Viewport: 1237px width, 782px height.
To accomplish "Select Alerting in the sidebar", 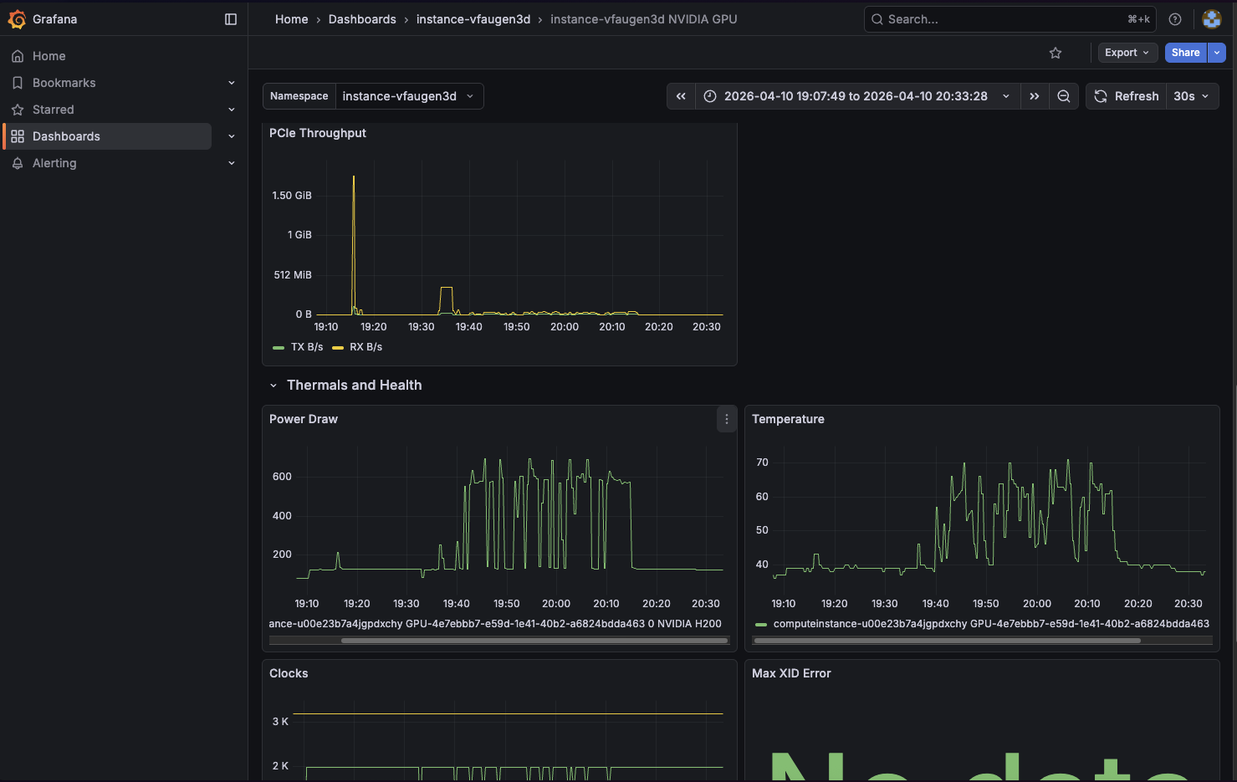I will pyautogui.click(x=54, y=163).
